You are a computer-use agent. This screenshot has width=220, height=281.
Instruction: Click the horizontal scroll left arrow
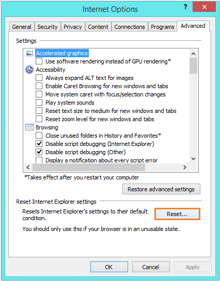pyautogui.click(x=28, y=168)
